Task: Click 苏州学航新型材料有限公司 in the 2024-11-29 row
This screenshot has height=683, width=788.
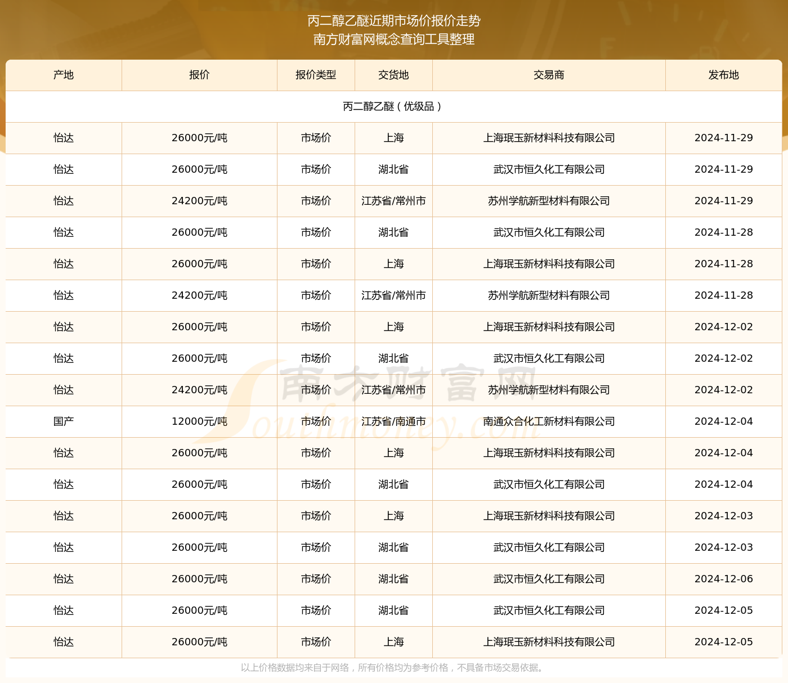Action: coord(549,201)
